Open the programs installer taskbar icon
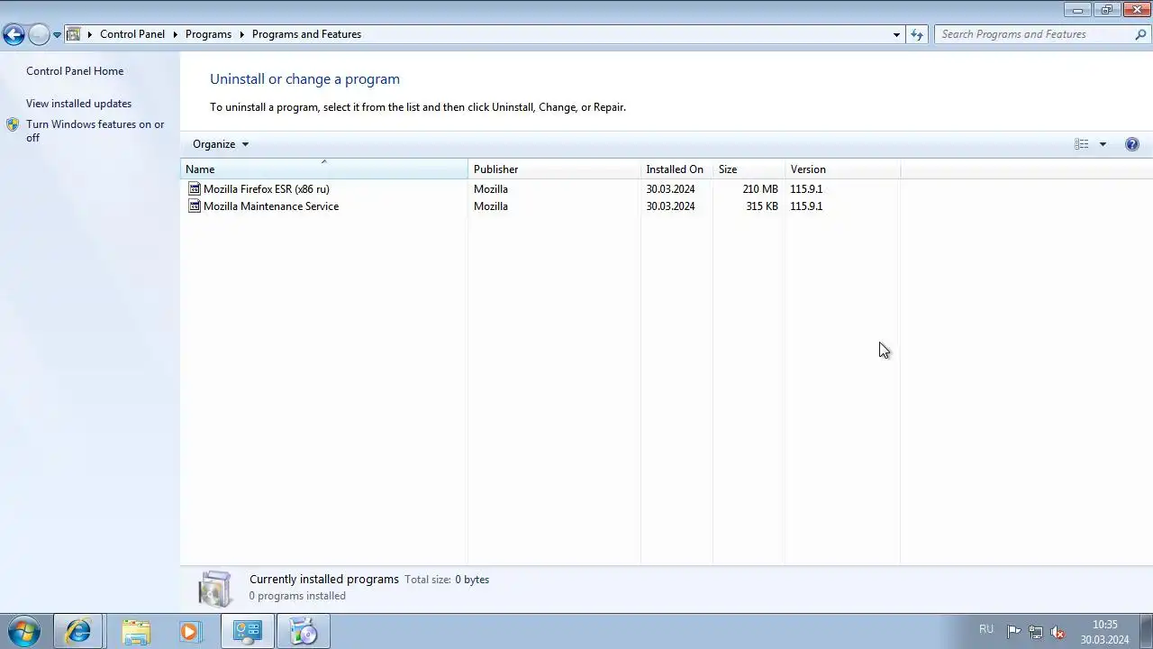The width and height of the screenshot is (1153, 649). tap(304, 632)
